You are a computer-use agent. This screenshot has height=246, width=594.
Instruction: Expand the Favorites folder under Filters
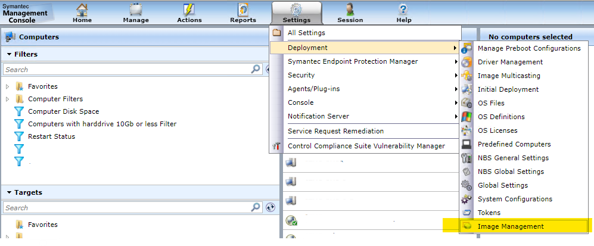coord(7,86)
